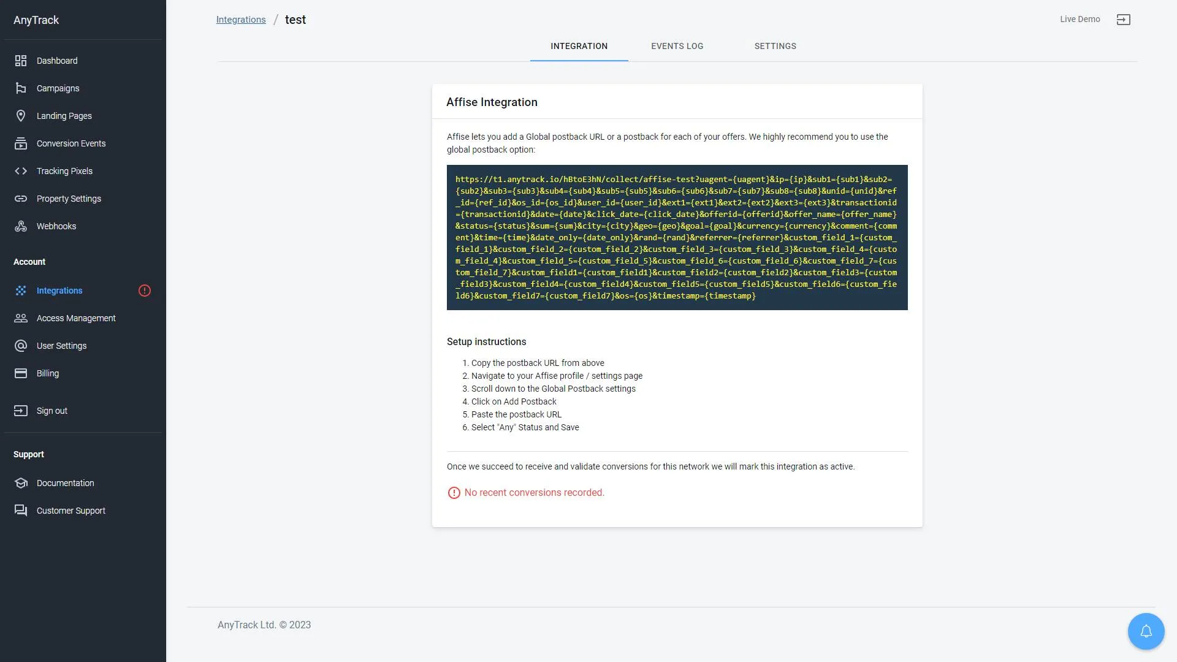The width and height of the screenshot is (1177, 662).
Task: Open the notifications bell button
Action: pyautogui.click(x=1146, y=631)
